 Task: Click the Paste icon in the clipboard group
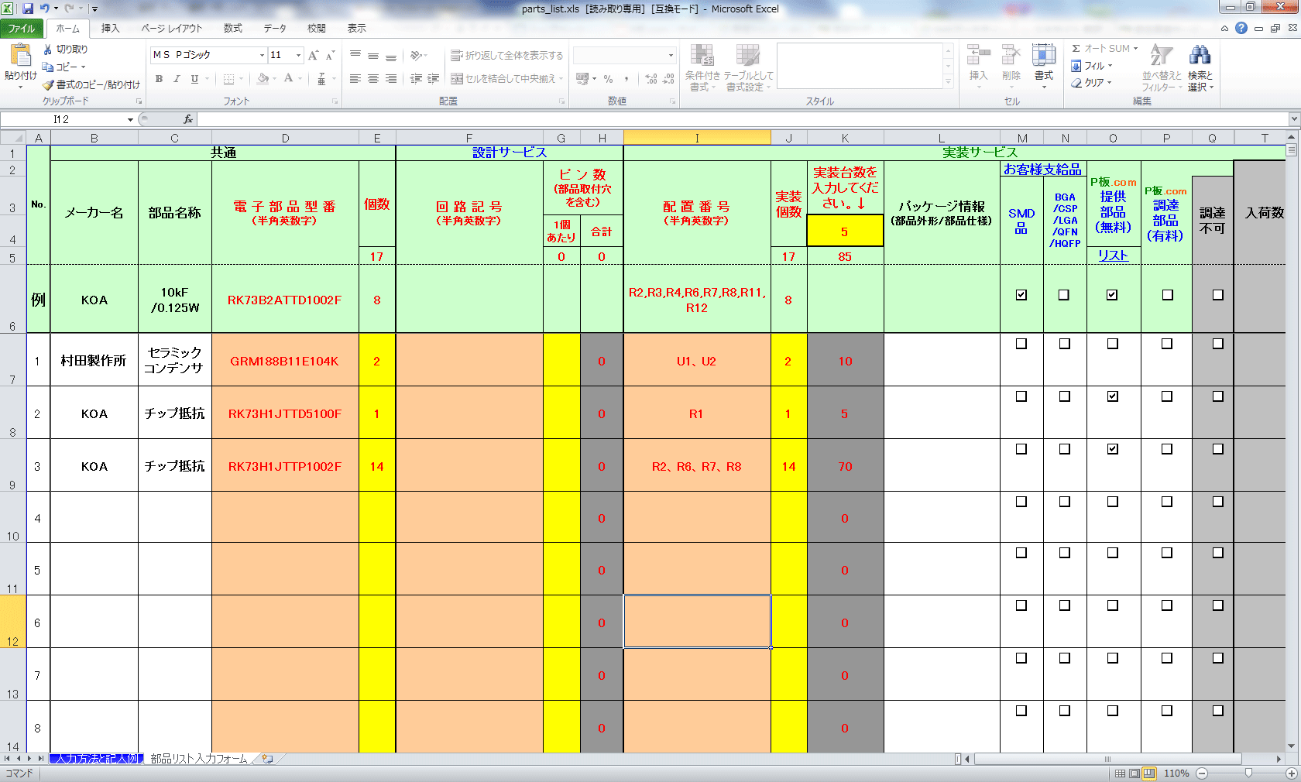coord(20,57)
